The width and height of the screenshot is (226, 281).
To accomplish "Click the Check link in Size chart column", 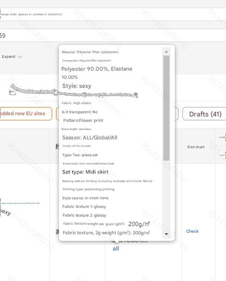I will coord(192,231).
